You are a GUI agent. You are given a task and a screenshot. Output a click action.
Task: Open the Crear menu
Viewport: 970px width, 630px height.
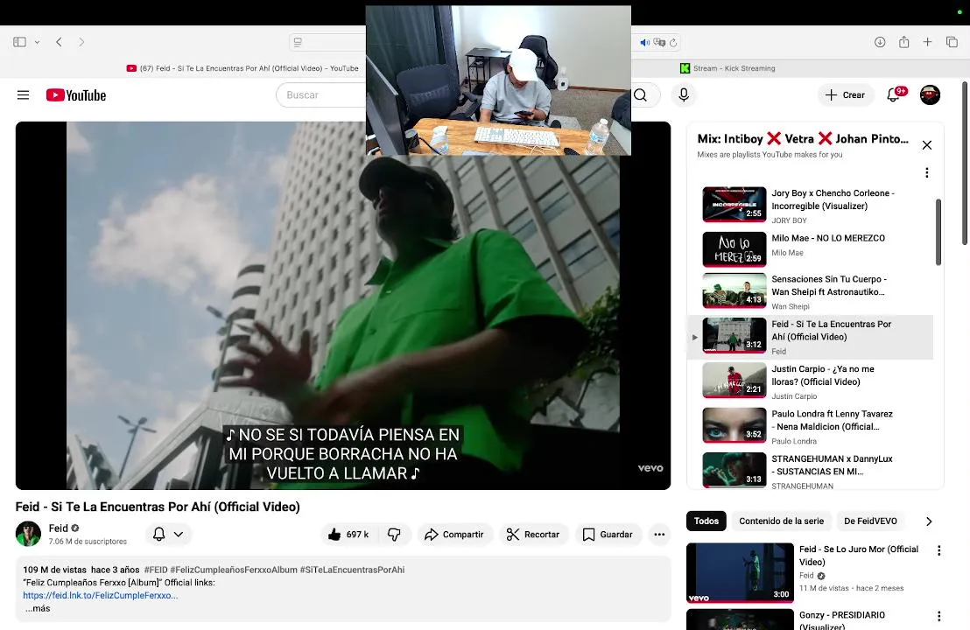click(x=845, y=95)
